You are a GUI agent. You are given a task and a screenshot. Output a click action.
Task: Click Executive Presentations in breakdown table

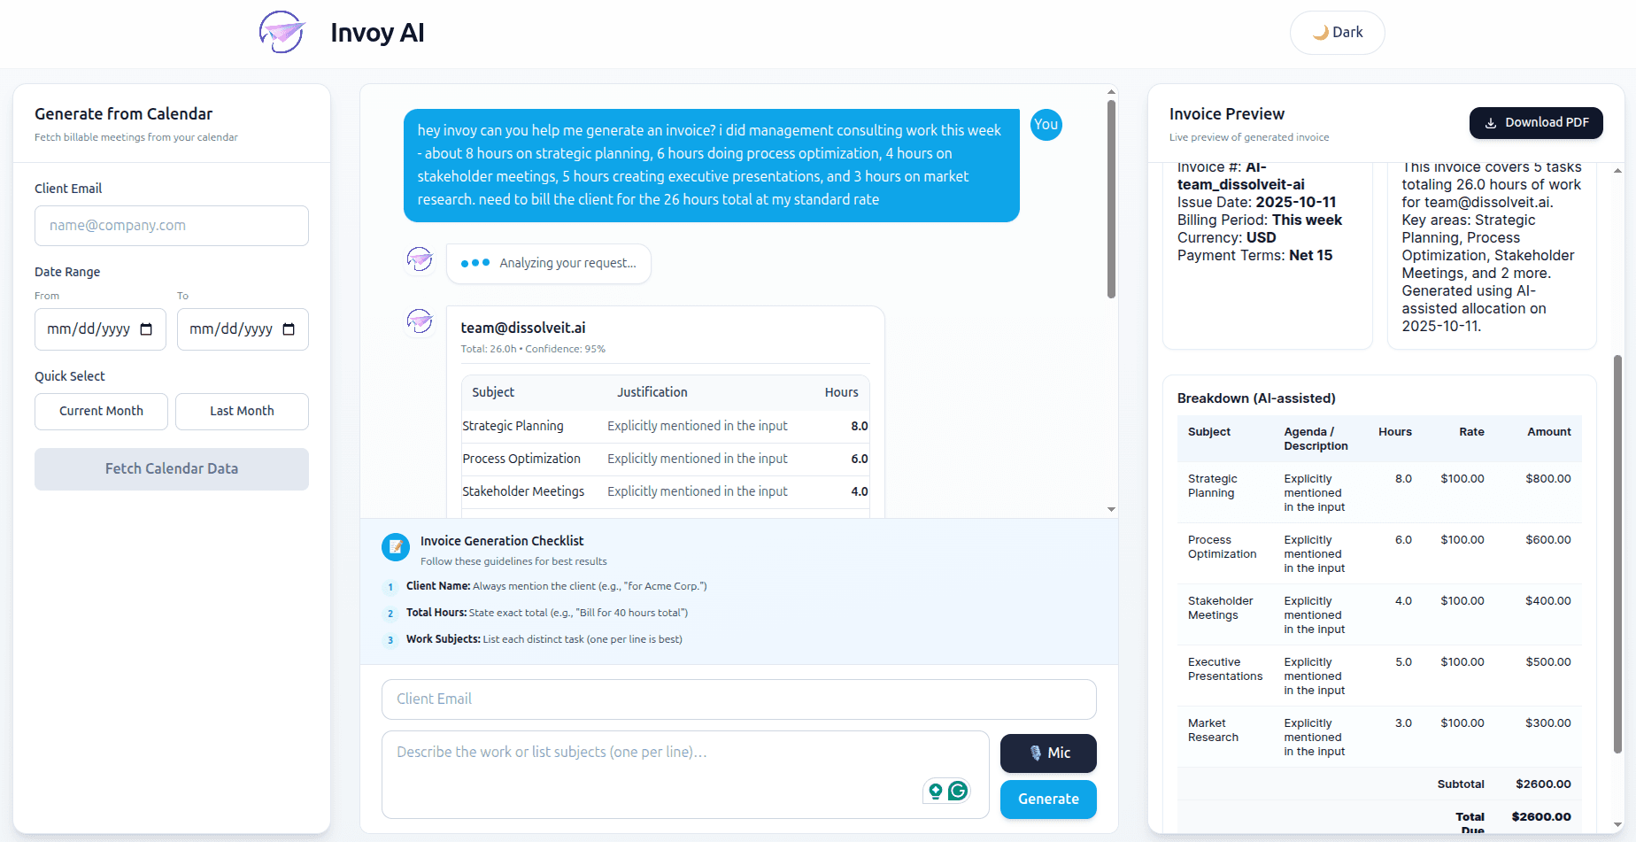1225,669
